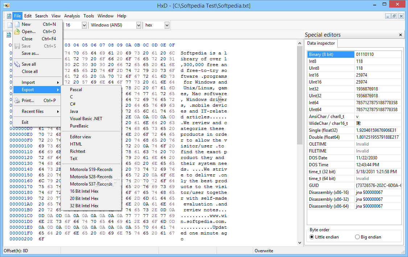Open the Window menu

[x=106, y=16]
